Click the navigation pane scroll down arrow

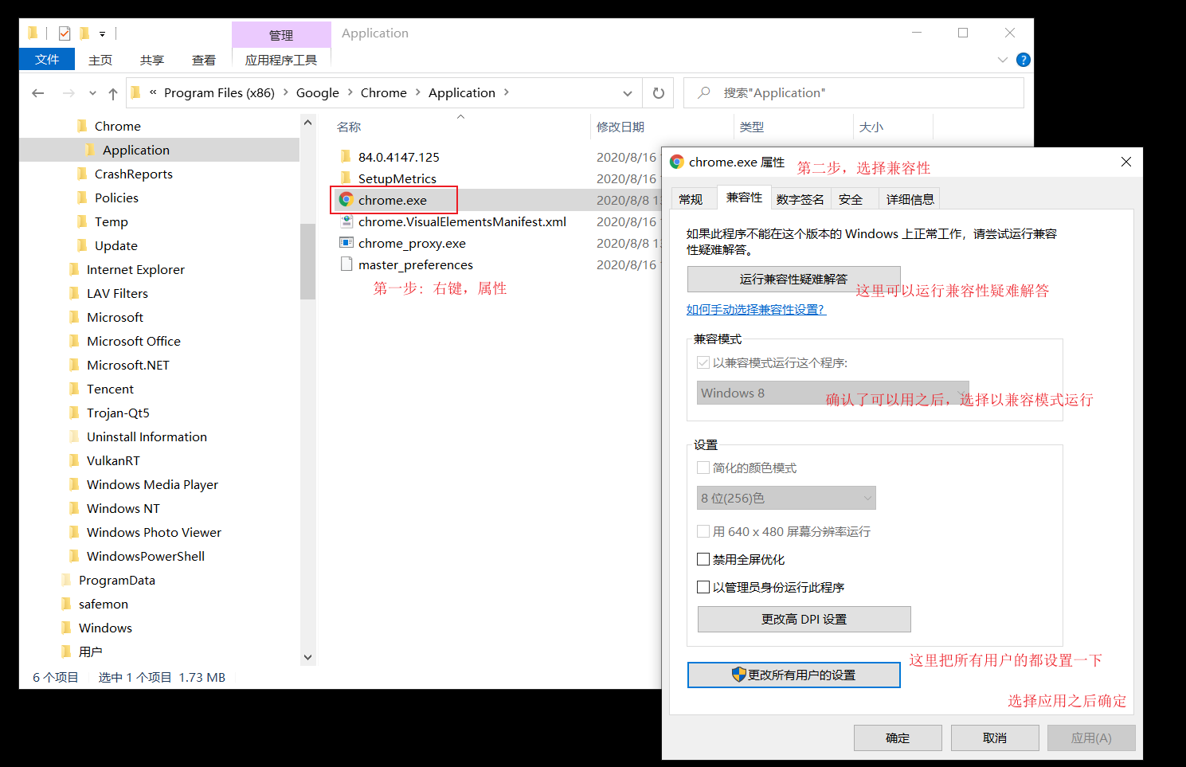tap(307, 657)
